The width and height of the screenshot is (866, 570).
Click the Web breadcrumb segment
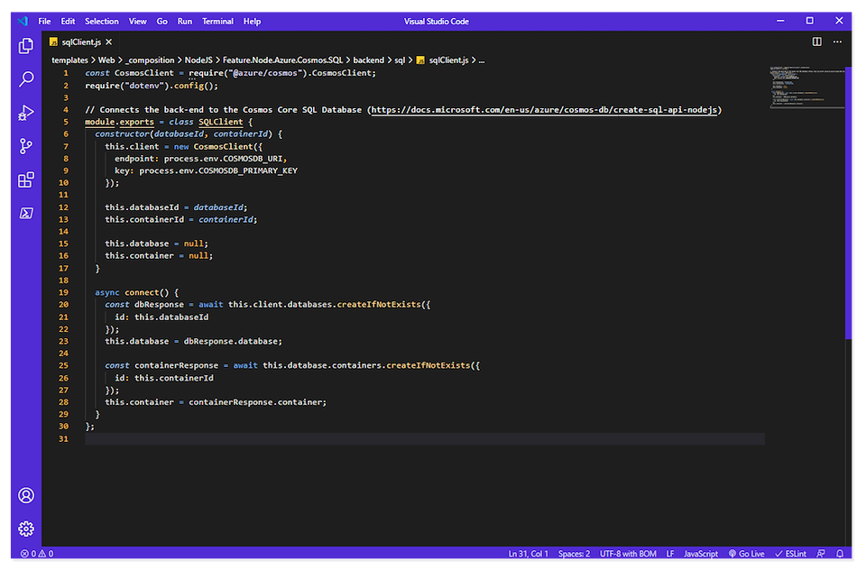[106, 60]
